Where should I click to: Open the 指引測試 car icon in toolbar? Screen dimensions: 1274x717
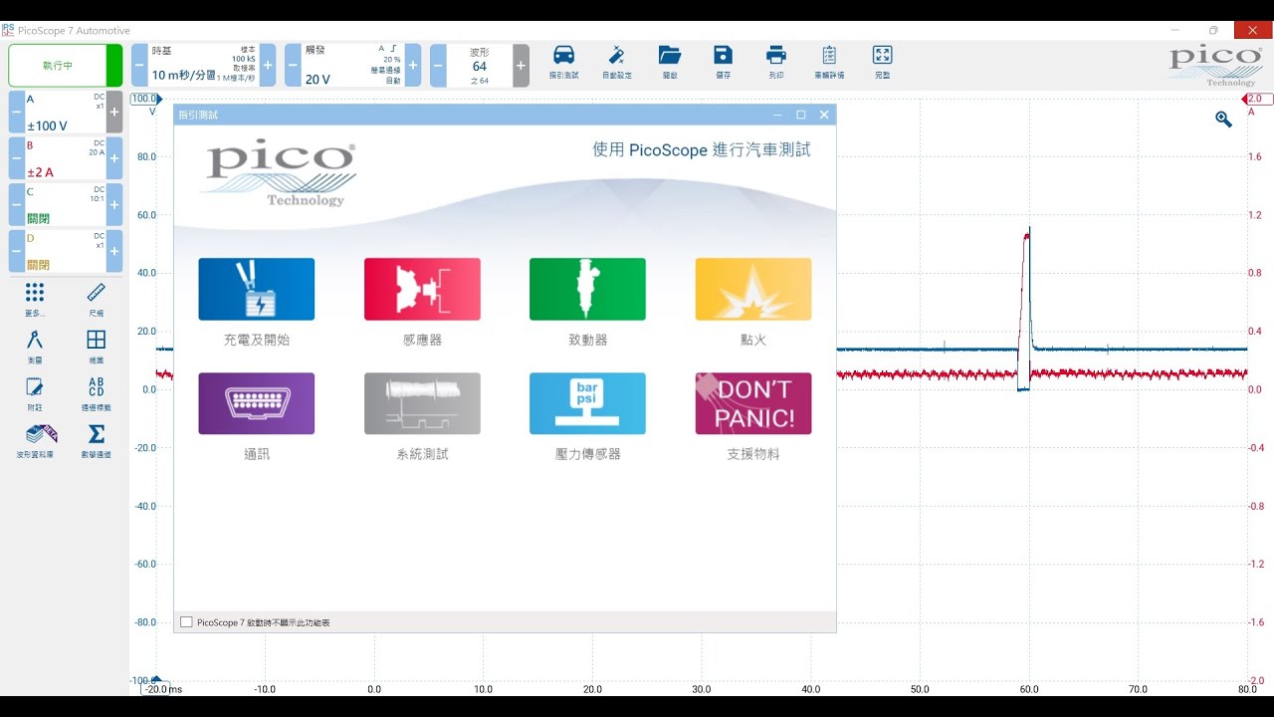click(563, 62)
